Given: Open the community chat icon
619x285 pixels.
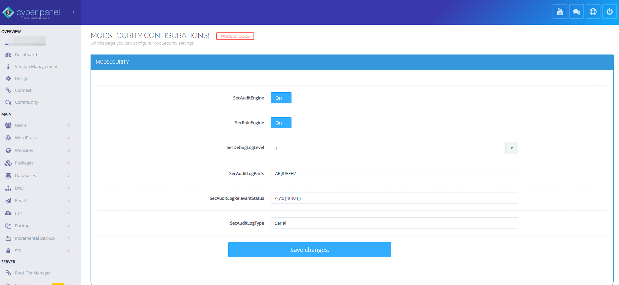Looking at the screenshot, I should (x=576, y=12).
